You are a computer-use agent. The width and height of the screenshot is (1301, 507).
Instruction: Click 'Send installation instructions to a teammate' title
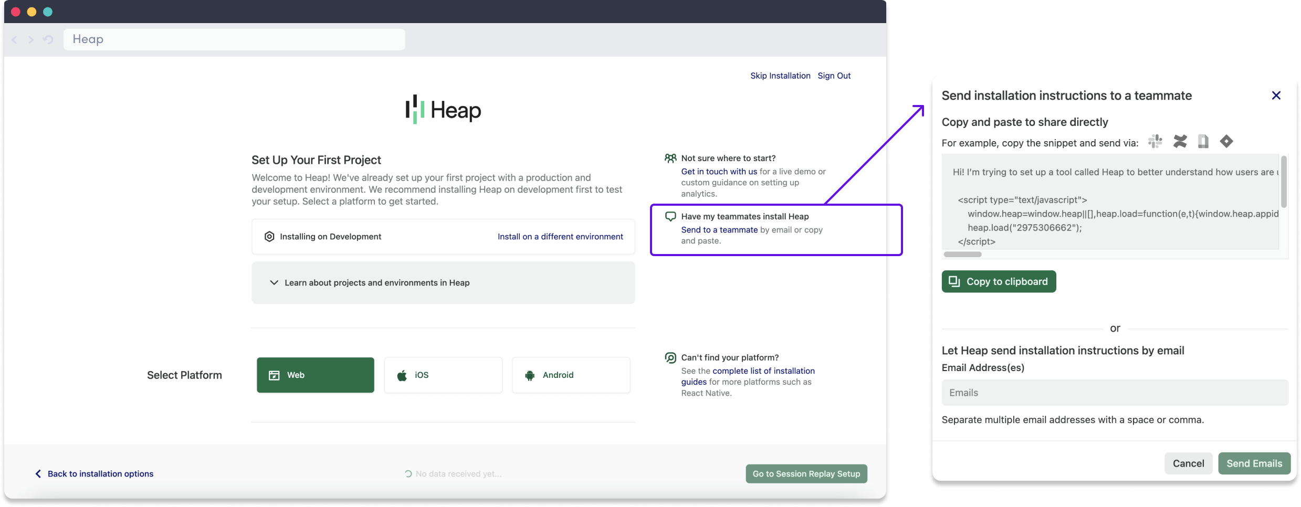click(1067, 96)
